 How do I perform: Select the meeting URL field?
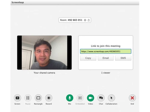tap(106, 51)
